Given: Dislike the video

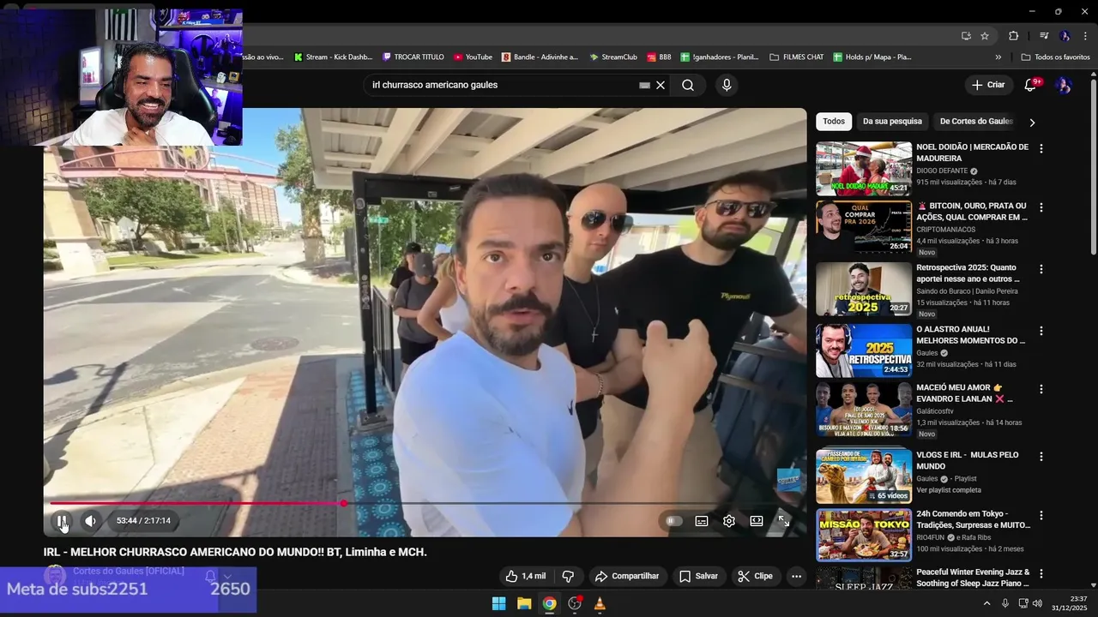Looking at the screenshot, I should point(568,576).
